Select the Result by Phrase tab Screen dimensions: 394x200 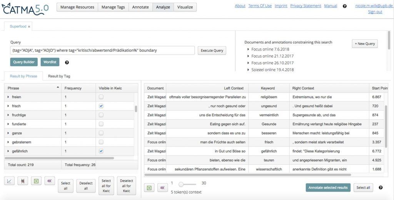23,76
